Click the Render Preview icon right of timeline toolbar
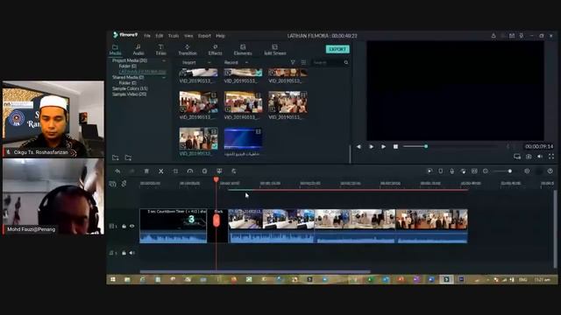The image size is (561, 315). point(430,171)
